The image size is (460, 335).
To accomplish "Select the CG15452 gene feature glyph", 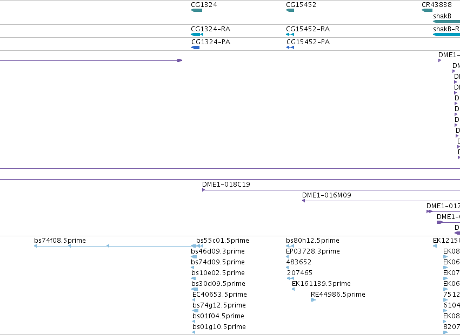I will (290, 10).
